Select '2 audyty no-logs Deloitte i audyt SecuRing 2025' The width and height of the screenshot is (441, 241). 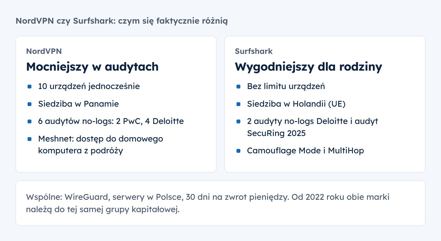tap(312, 127)
